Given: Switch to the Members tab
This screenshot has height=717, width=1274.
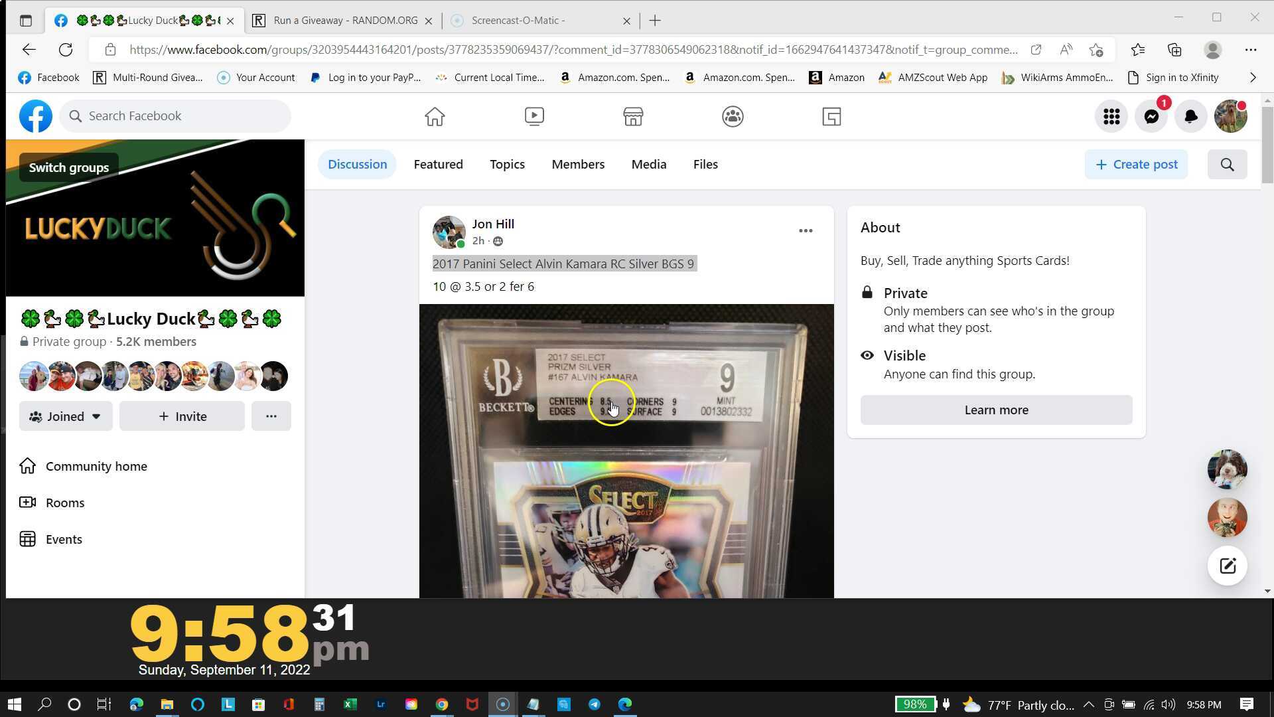Looking at the screenshot, I should [x=577, y=165].
